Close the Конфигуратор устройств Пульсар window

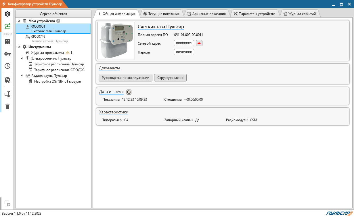(349, 4)
